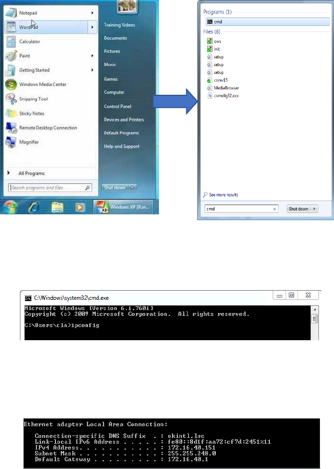The width and height of the screenshot is (334, 469).
Task: Expand the Paint jump list arrow
Action: click(x=92, y=55)
